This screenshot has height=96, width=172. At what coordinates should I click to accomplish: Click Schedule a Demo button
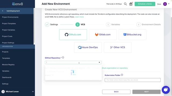(145, 4)
